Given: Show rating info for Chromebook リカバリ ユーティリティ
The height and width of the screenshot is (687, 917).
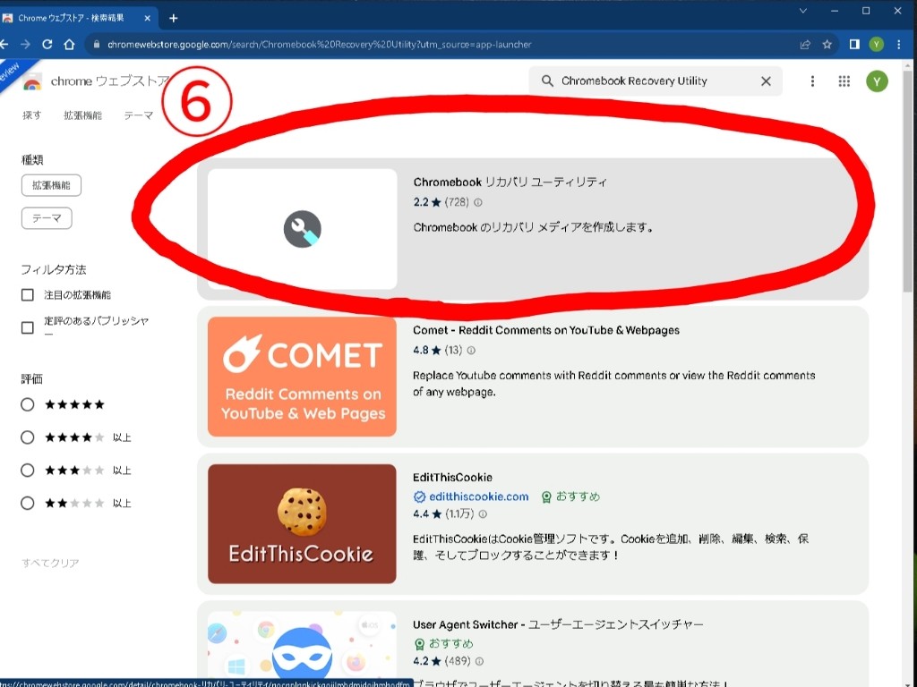Looking at the screenshot, I should pyautogui.click(x=478, y=203).
